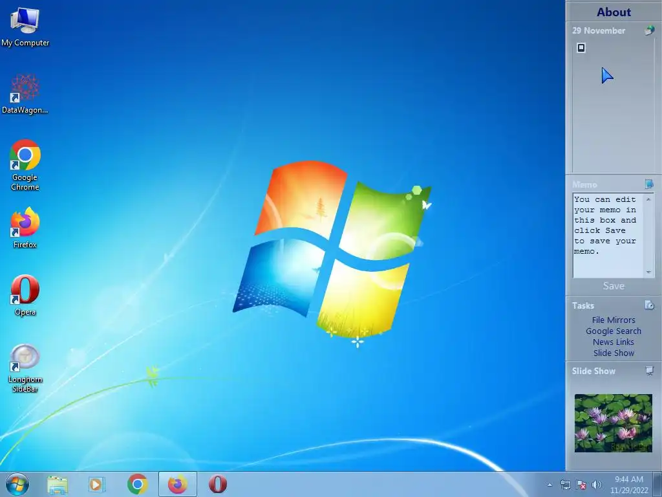Click the memo scrollbar down arrow
The height and width of the screenshot is (497, 662).
648,272
